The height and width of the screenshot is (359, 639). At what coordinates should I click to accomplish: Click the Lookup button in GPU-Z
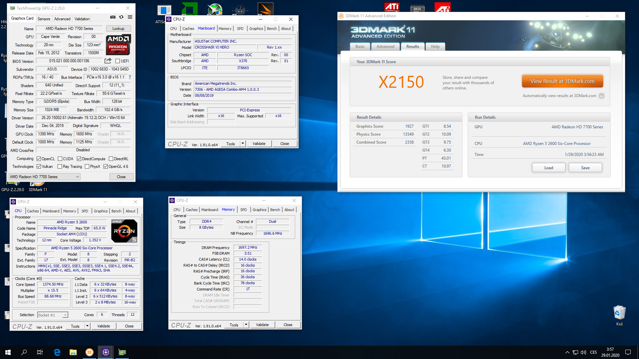[x=118, y=29]
